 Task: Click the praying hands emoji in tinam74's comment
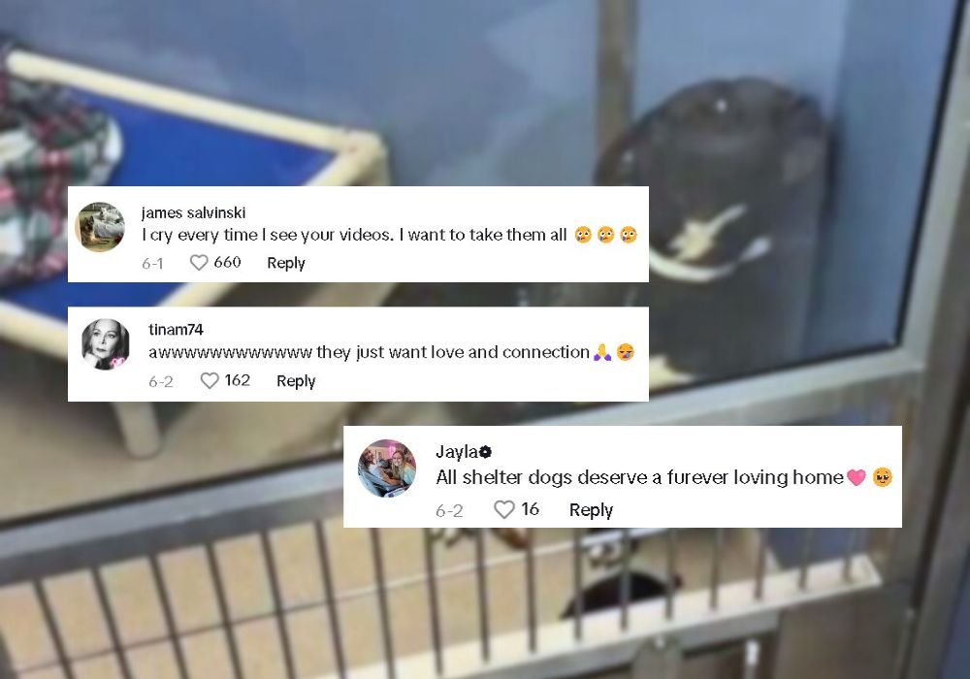602,352
